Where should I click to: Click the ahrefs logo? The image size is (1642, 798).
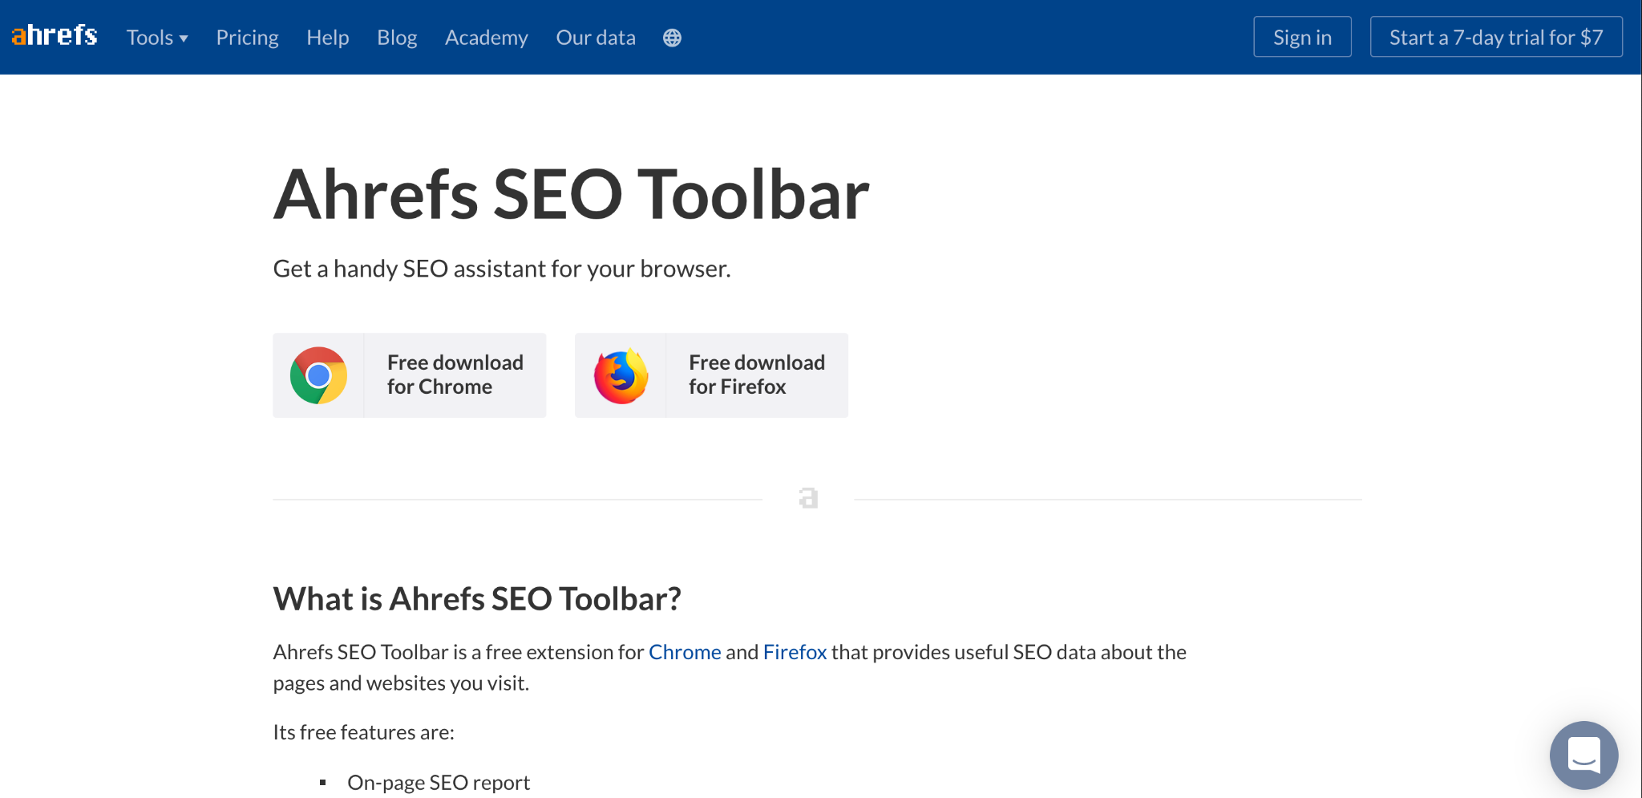(x=55, y=36)
